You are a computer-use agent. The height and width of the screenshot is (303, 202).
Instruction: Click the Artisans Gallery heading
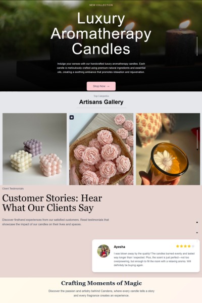[101, 102]
